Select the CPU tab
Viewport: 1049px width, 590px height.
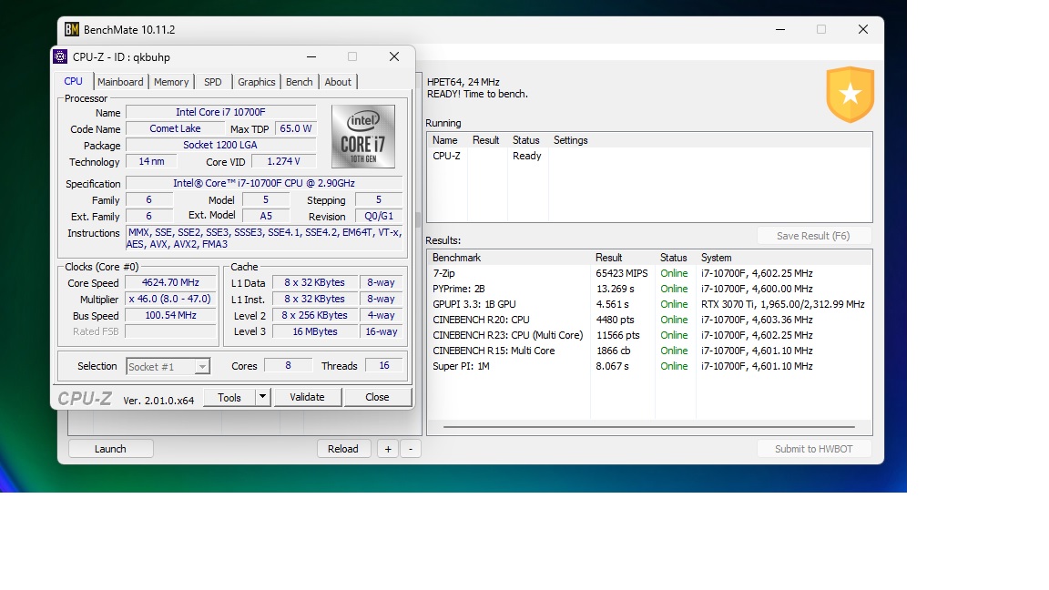pos(74,81)
